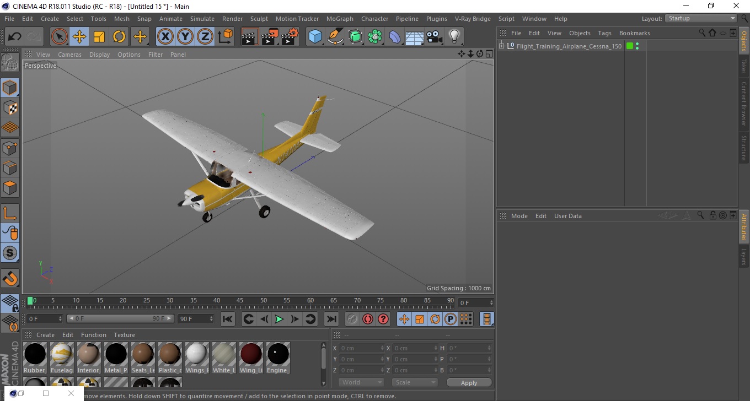
Task: Go to start of animation
Action: pos(228,319)
